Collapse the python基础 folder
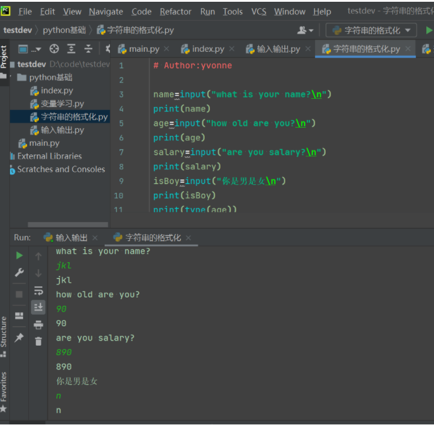Viewport: 434px width, 425px height. pos(11,76)
